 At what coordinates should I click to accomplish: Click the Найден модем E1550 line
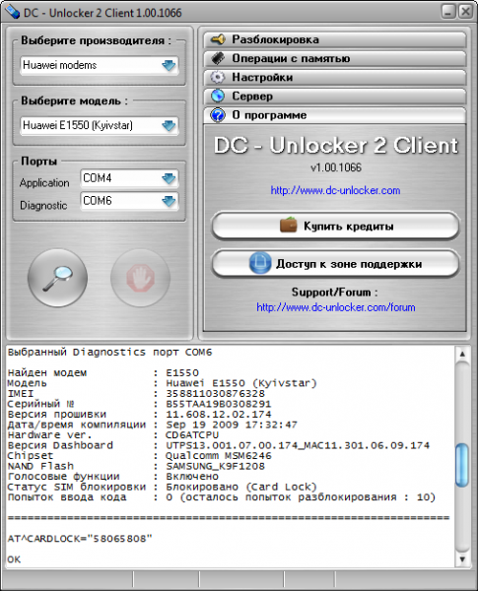[103, 372]
